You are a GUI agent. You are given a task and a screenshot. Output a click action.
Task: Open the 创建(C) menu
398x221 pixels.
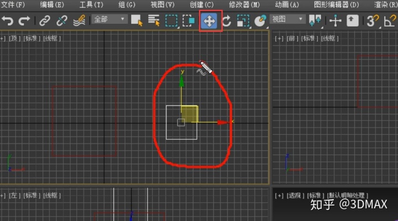pos(202,4)
